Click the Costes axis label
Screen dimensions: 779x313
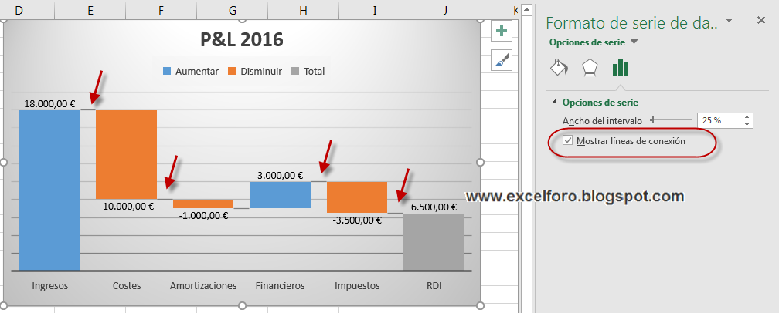click(x=127, y=286)
